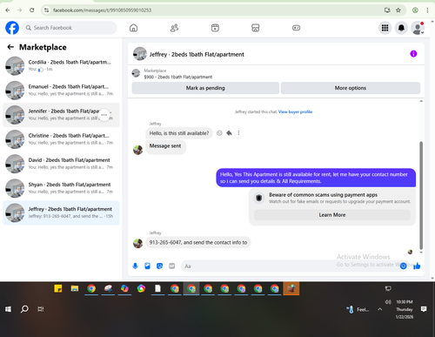Screen dimensions: 435x337
Task: Choose a sticker from the sticker icon
Action: click(x=159, y=266)
